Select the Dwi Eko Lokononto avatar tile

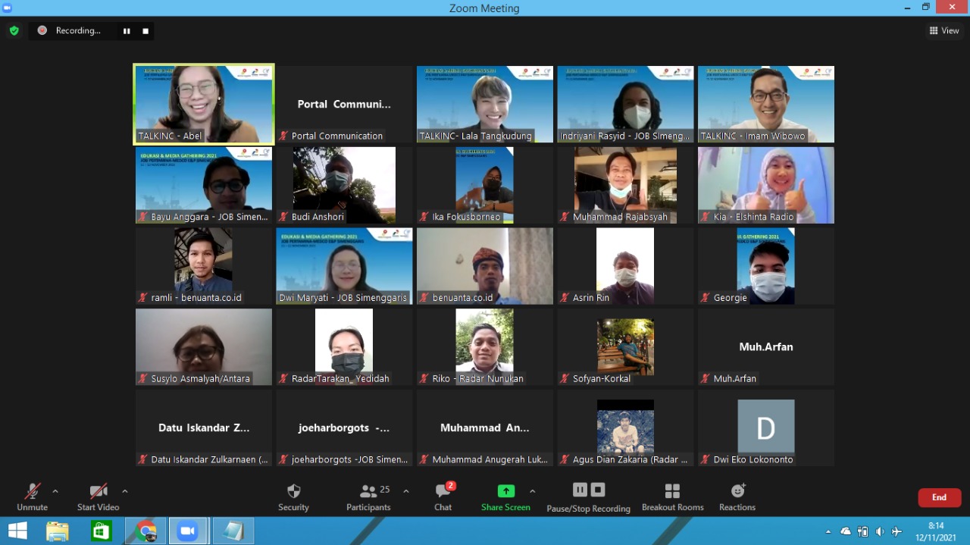pyautogui.click(x=766, y=428)
